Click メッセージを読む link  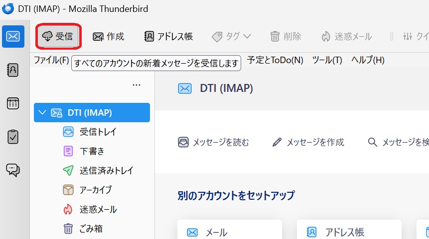(x=213, y=142)
